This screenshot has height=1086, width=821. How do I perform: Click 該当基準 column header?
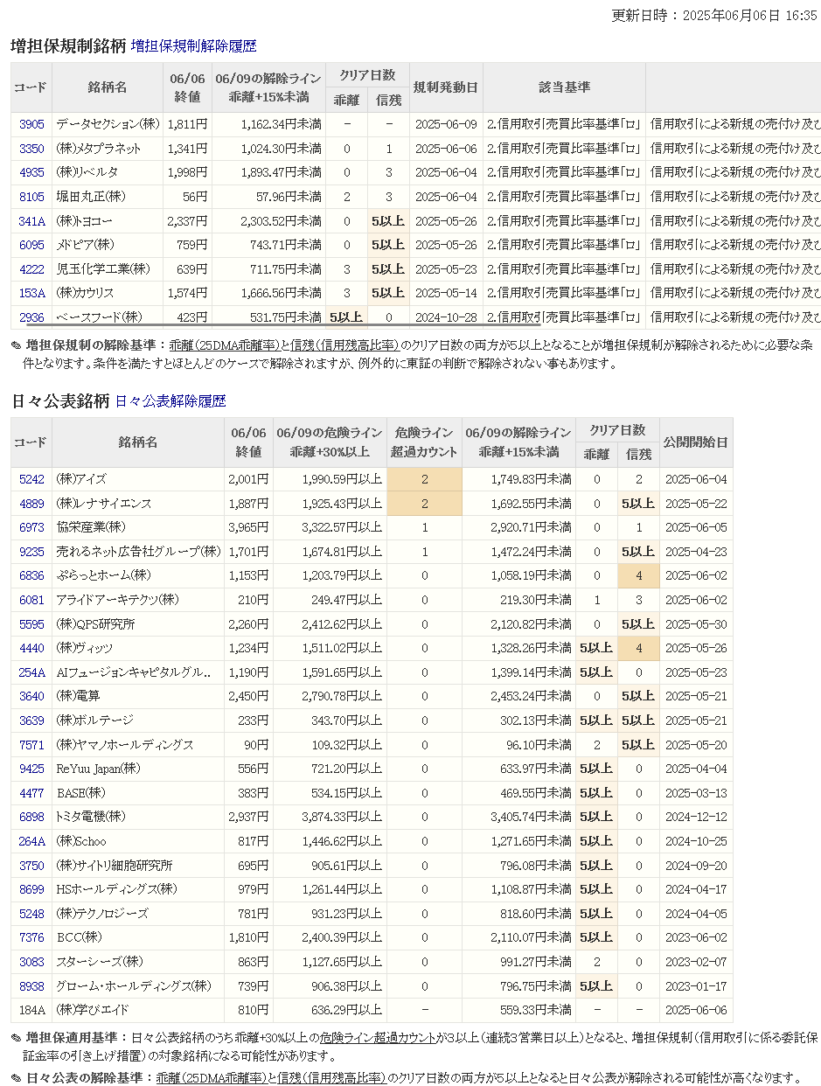tap(564, 87)
